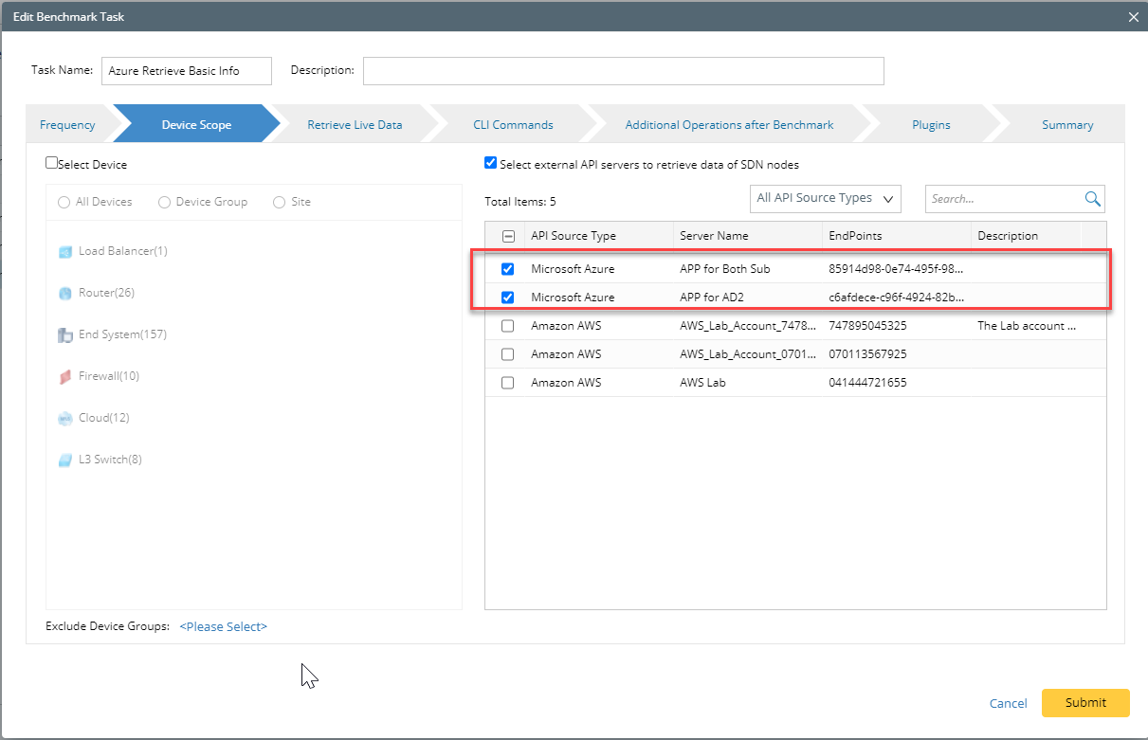1148x740 pixels.
Task: Open the CLI Commands tab
Action: click(x=513, y=124)
